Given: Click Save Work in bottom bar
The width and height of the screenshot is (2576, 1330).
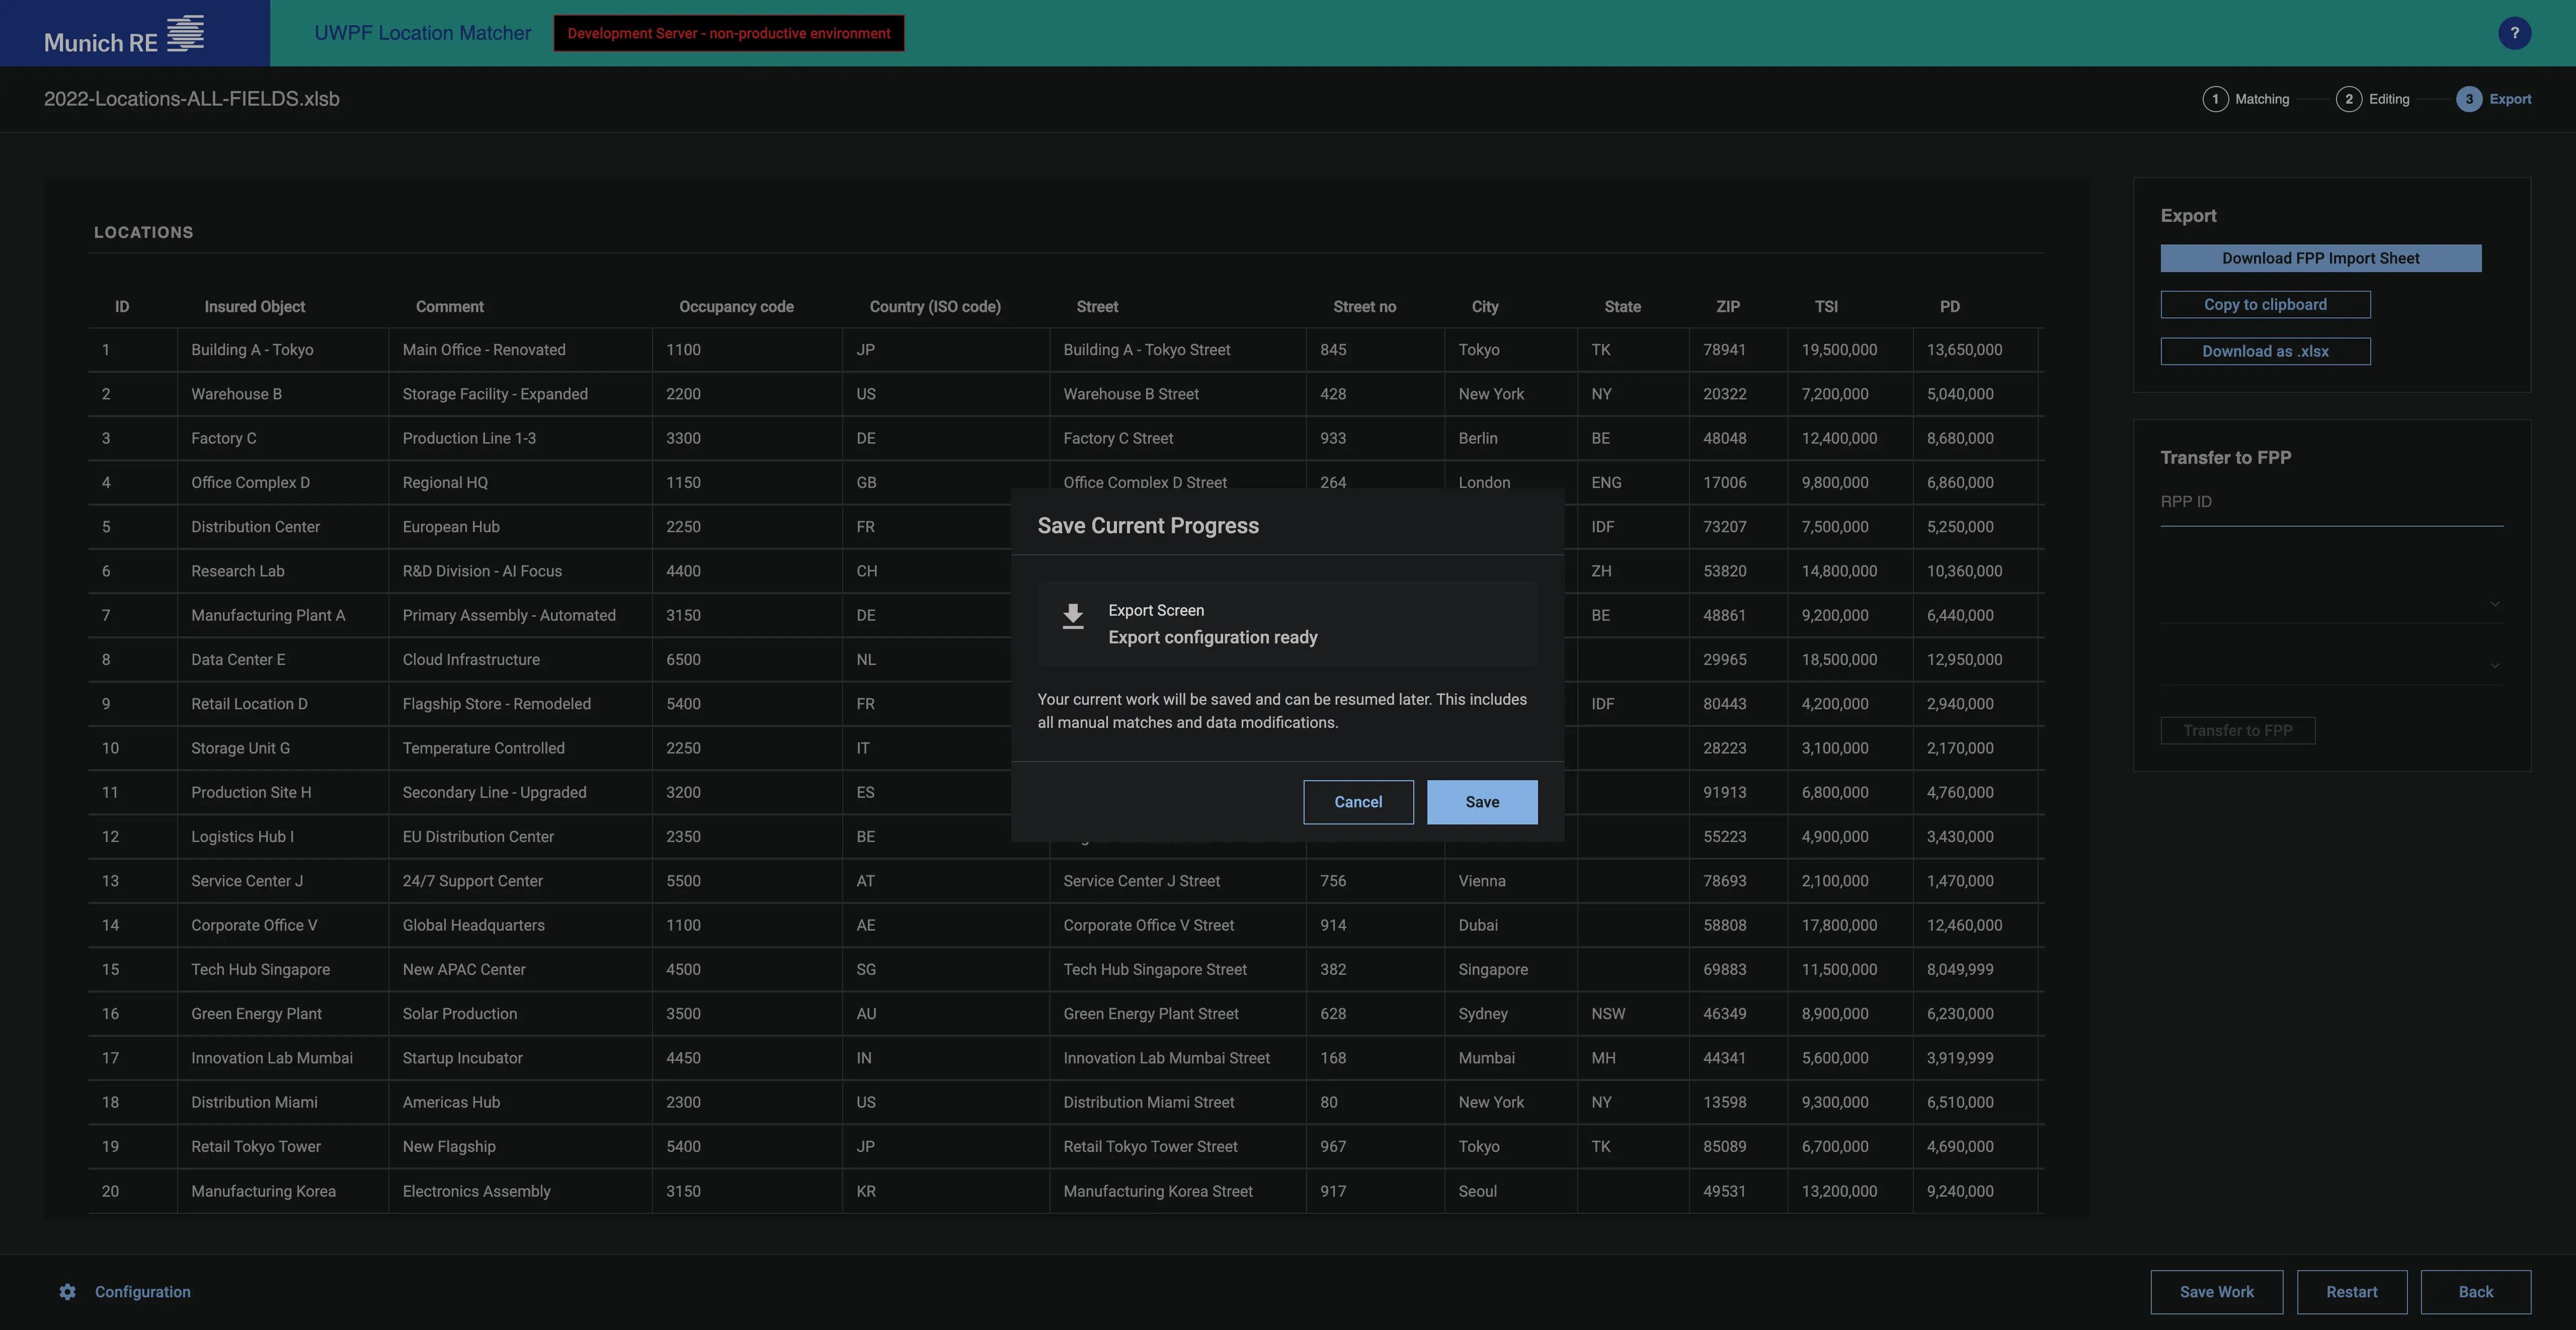Looking at the screenshot, I should tap(2216, 1291).
